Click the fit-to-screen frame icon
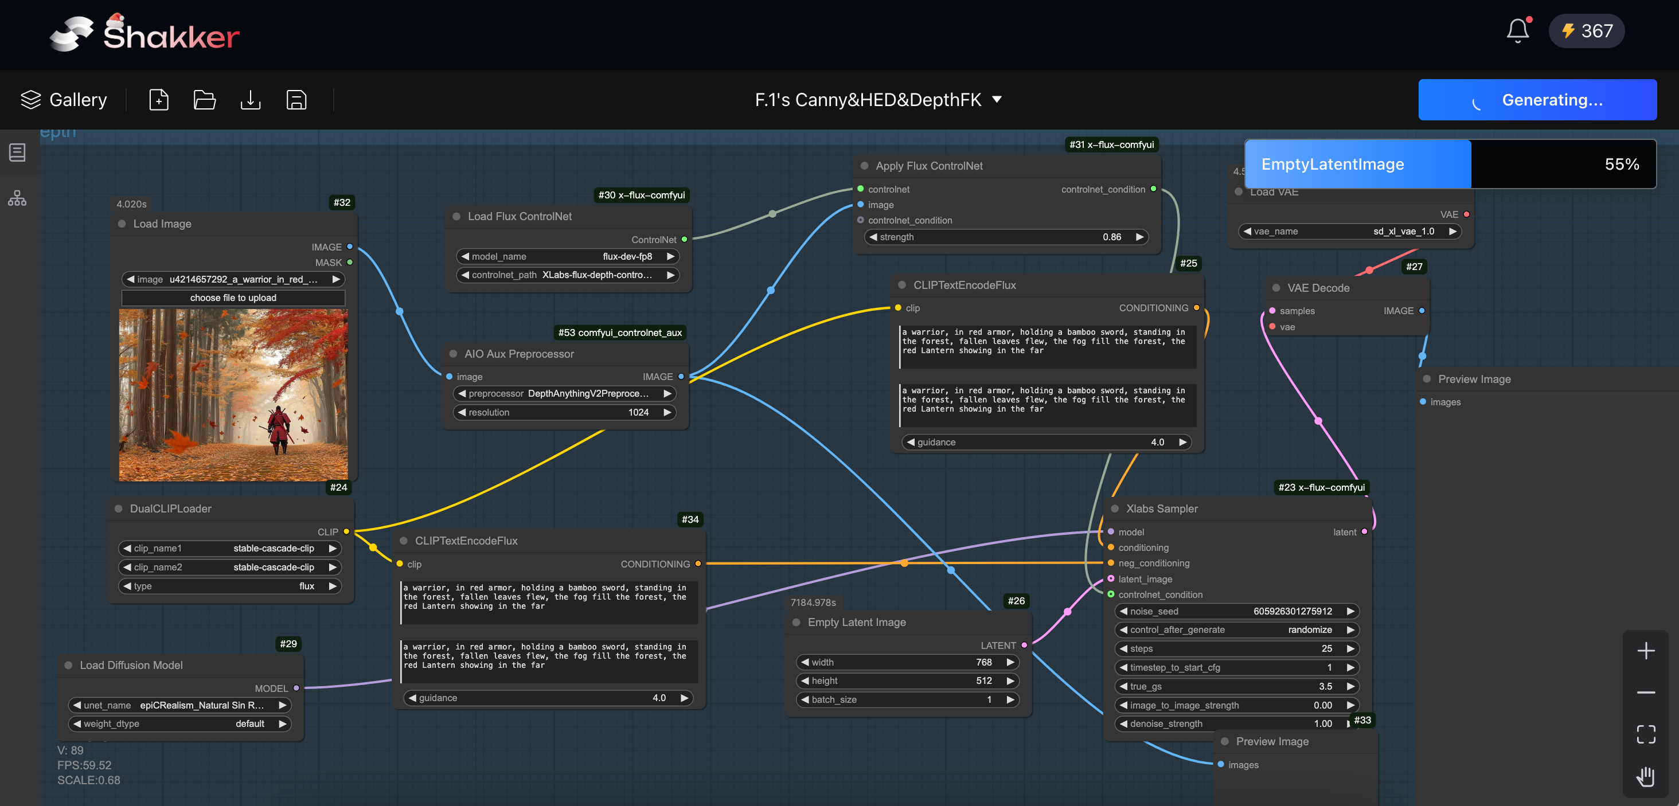Viewport: 1679px width, 806px height. pyautogui.click(x=1645, y=734)
